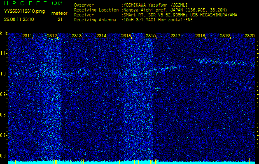Click the Nagoya Aichi-pref. JAPAN location text
Screen dimensions: 259x164
tap(175, 10)
